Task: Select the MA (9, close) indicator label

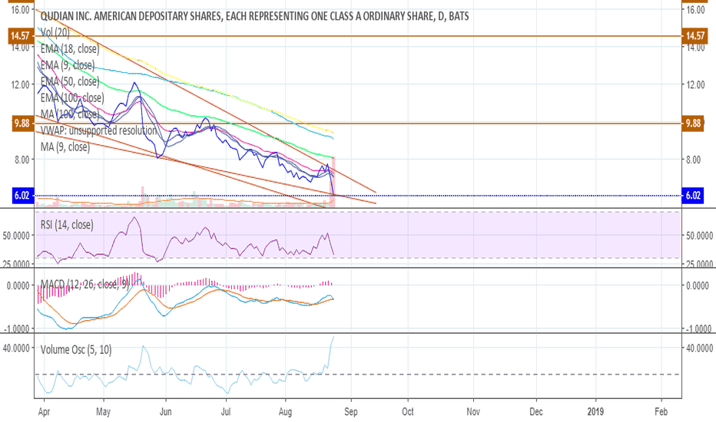Action: (65, 147)
